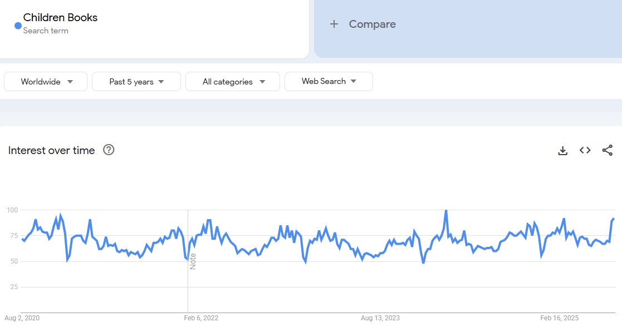Image resolution: width=622 pixels, height=332 pixels.
Task: Open help next to Interest over time
Action: [109, 150]
